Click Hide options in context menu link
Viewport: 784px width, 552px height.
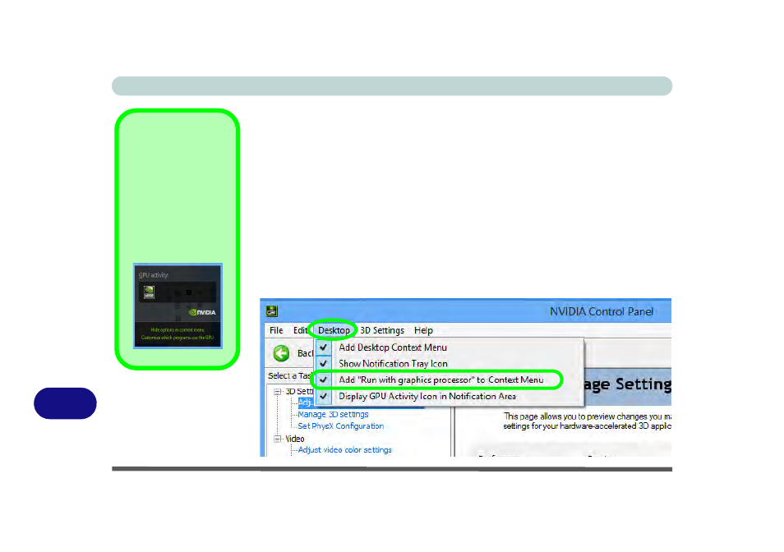[178, 329]
